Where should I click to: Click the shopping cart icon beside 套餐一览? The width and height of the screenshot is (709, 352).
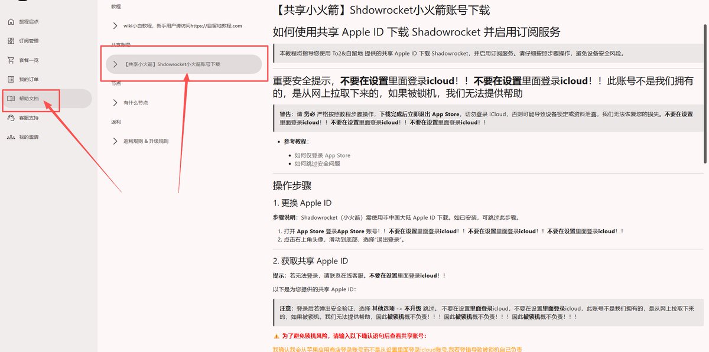coord(11,60)
